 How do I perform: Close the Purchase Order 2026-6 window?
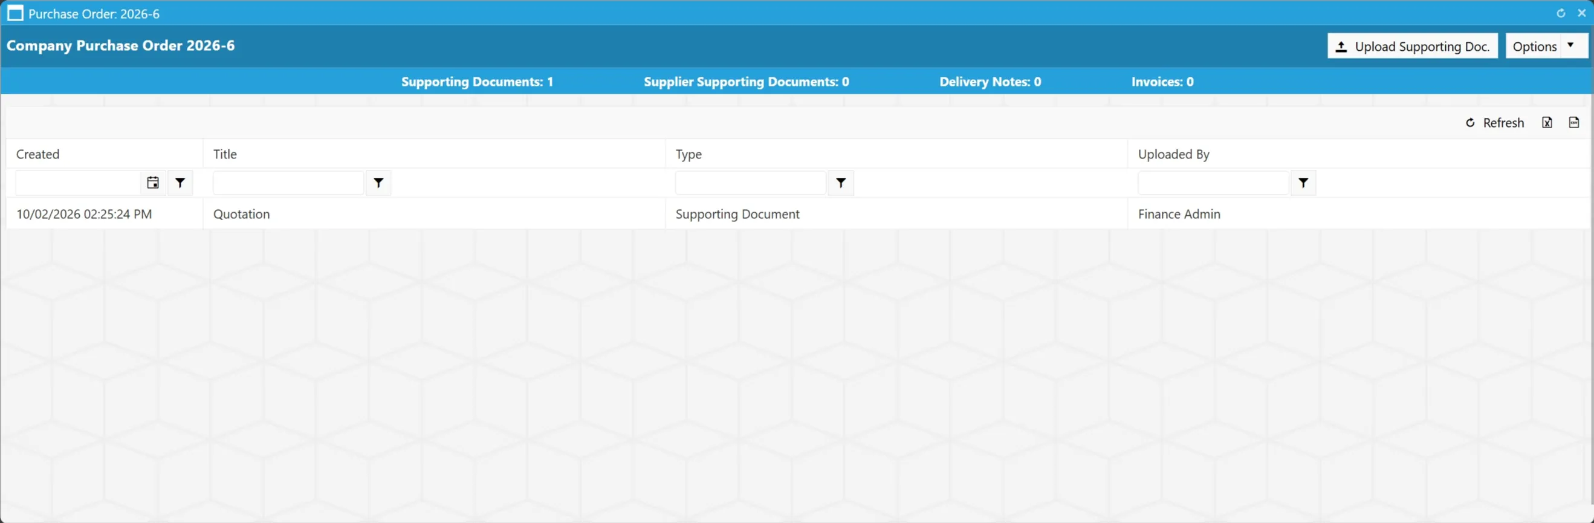pyautogui.click(x=1582, y=13)
